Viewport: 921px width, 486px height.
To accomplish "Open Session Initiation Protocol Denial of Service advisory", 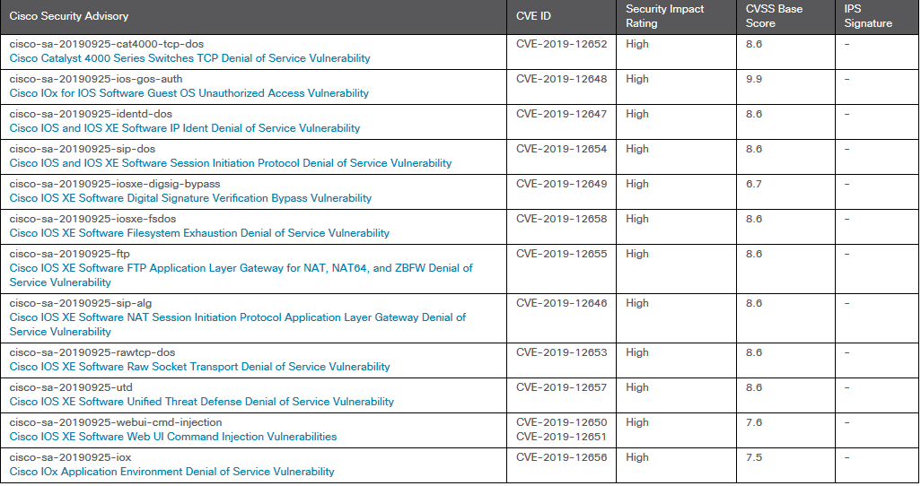I will [230, 163].
